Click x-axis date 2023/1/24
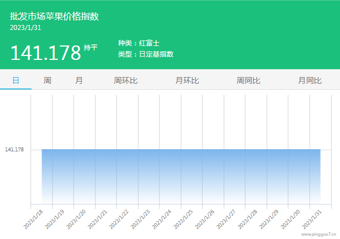 click(x=162, y=220)
